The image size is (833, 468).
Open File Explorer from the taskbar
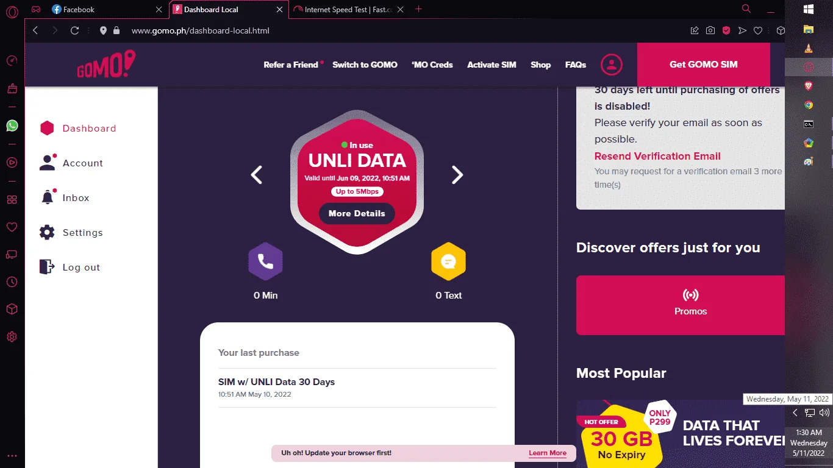[x=809, y=29]
